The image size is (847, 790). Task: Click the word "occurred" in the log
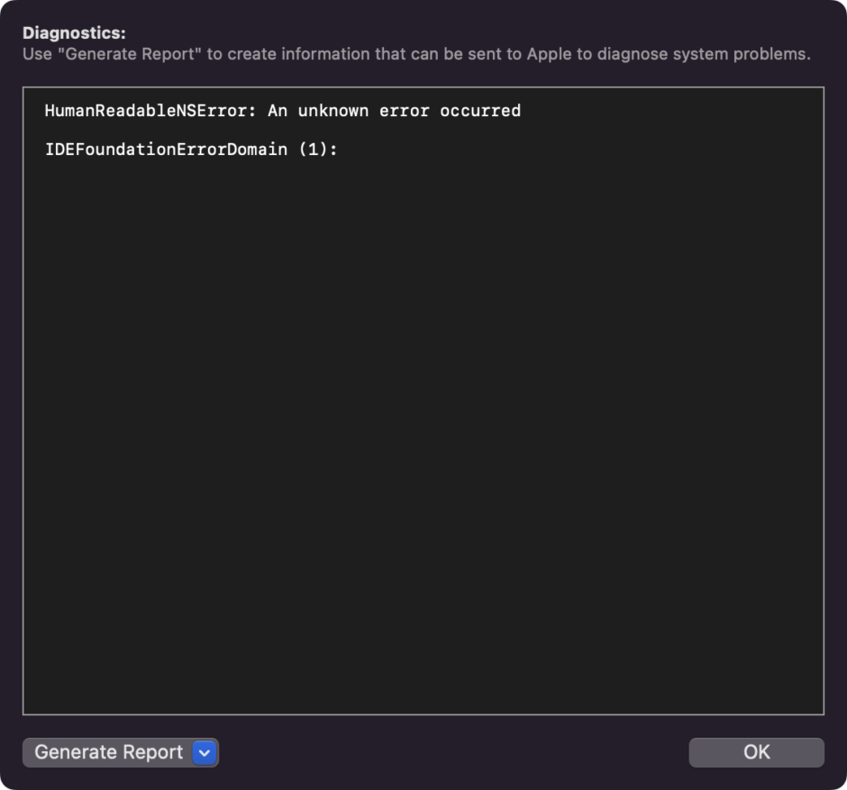(480, 111)
